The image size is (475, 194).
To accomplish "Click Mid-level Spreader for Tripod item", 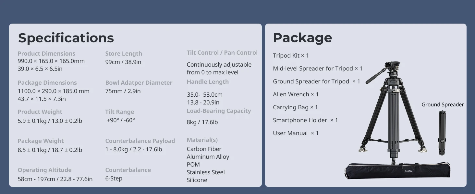I will (x=318, y=69).
